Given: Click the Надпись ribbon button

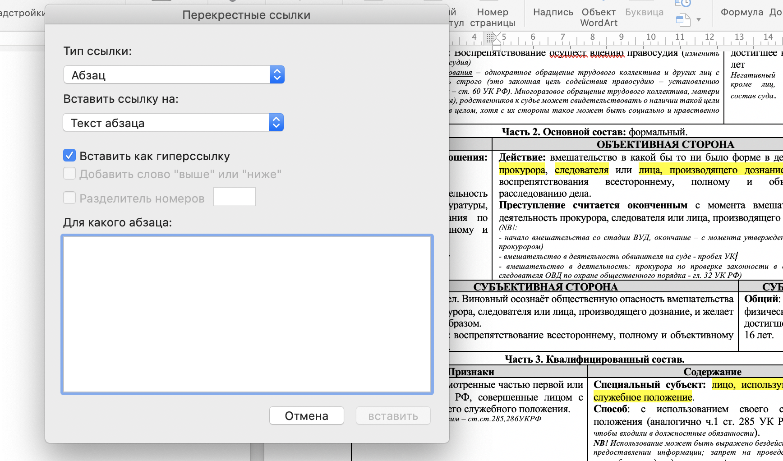Looking at the screenshot, I should (x=553, y=12).
